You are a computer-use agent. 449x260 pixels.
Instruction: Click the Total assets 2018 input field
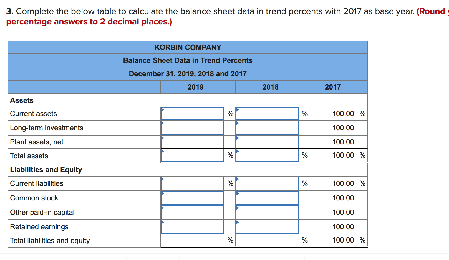267,156
